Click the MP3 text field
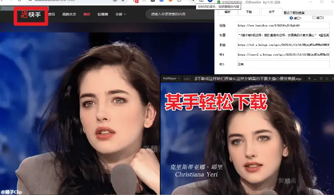This screenshot has width=334, height=195. [x=284, y=64]
